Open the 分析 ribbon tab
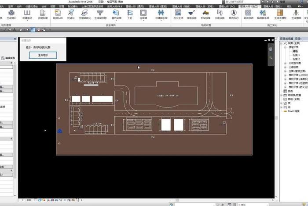 19,7
